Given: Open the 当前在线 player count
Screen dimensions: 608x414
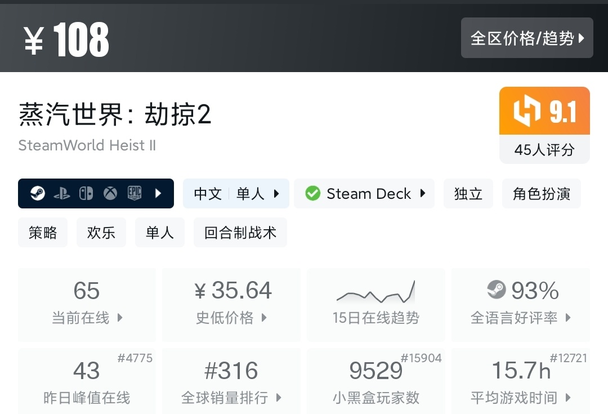Looking at the screenshot, I should (87, 304).
